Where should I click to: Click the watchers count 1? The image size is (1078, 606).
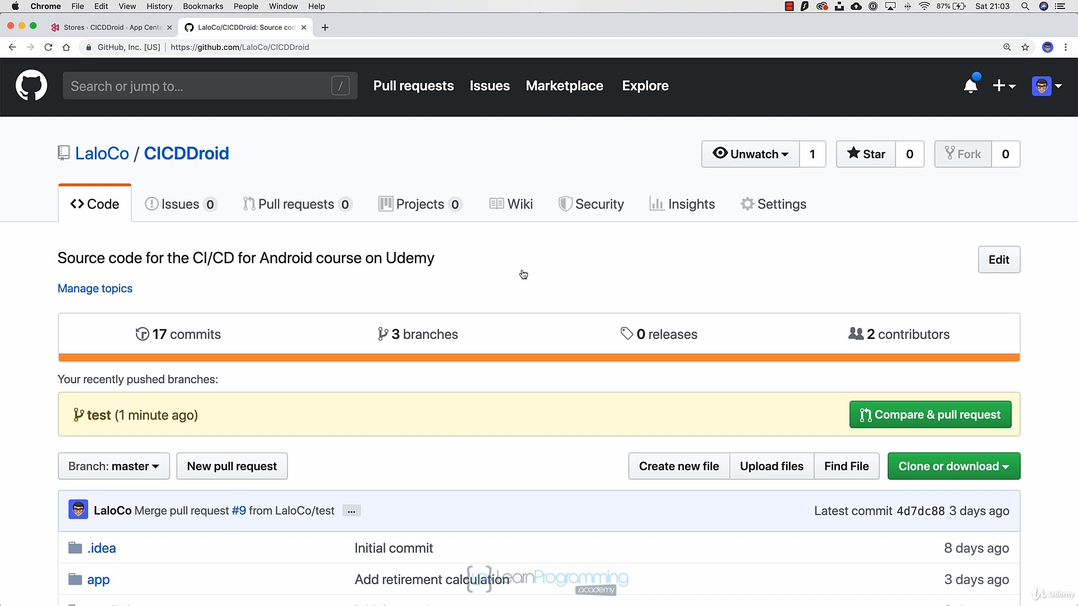pyautogui.click(x=812, y=154)
